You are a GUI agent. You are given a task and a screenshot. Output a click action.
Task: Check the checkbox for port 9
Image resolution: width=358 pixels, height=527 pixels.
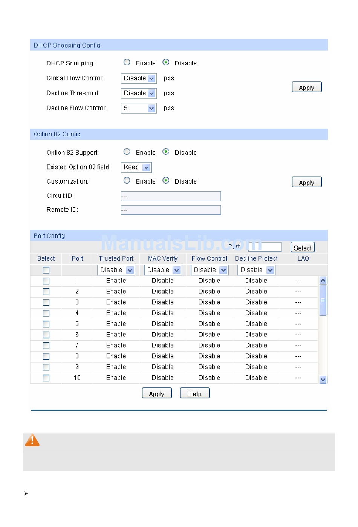46,367
